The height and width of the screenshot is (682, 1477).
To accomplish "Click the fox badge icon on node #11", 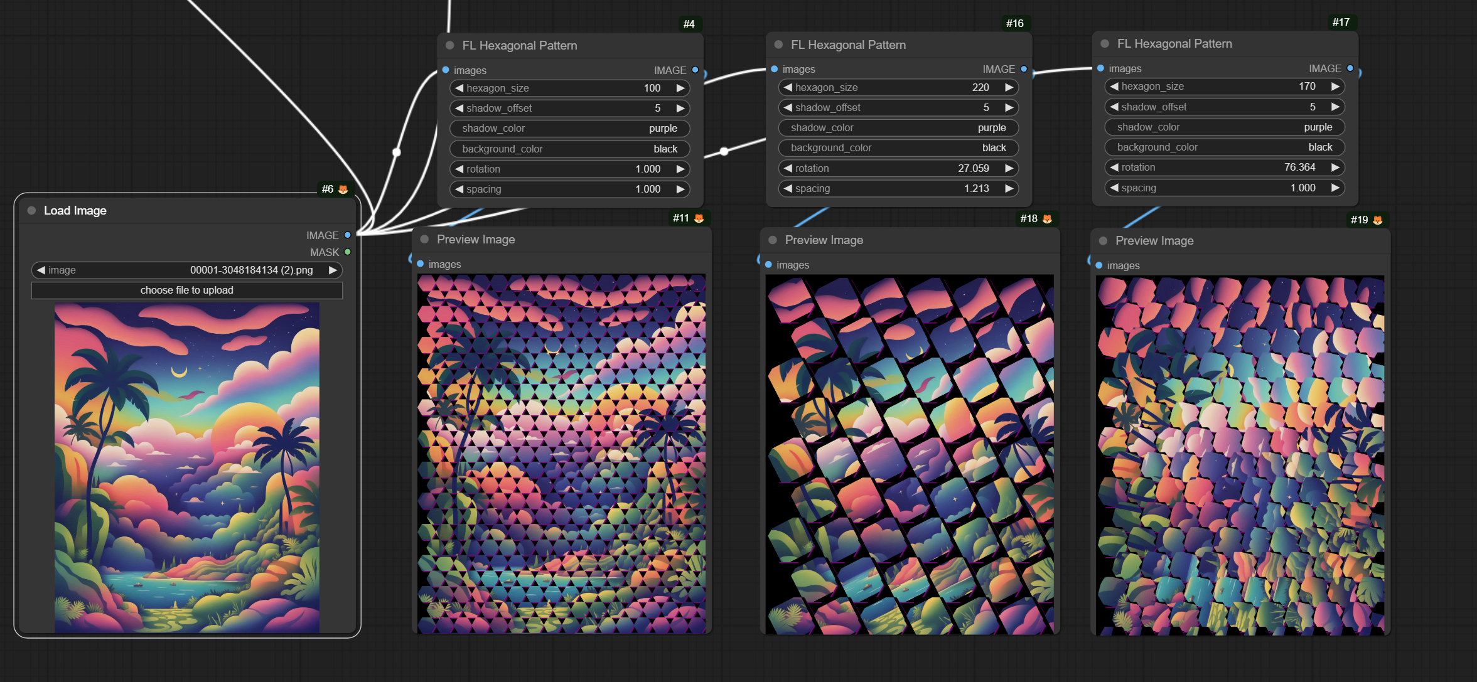I will (699, 218).
